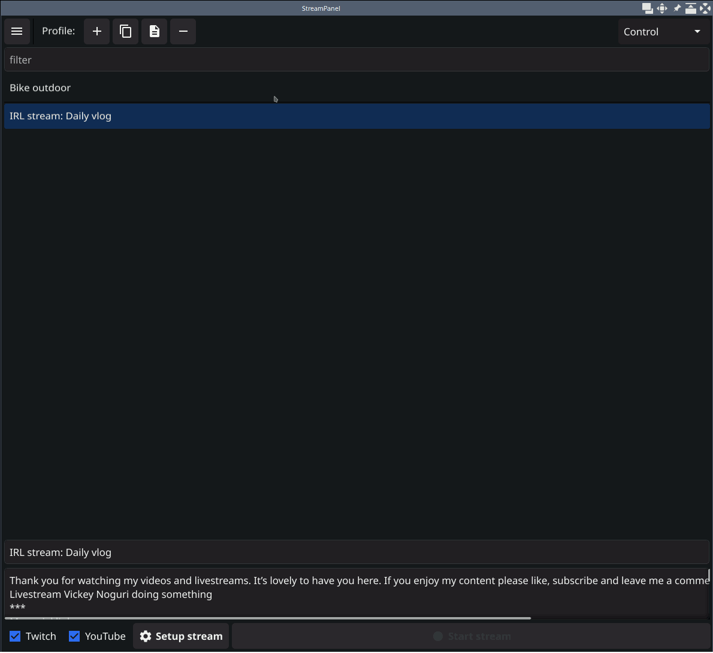Edit profile using the document icon
Screen dimensions: 713x653
[154, 31]
